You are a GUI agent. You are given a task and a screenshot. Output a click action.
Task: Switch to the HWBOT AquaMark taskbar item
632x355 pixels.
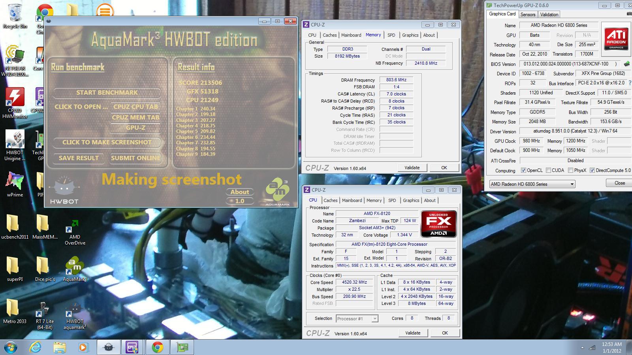(x=108, y=347)
